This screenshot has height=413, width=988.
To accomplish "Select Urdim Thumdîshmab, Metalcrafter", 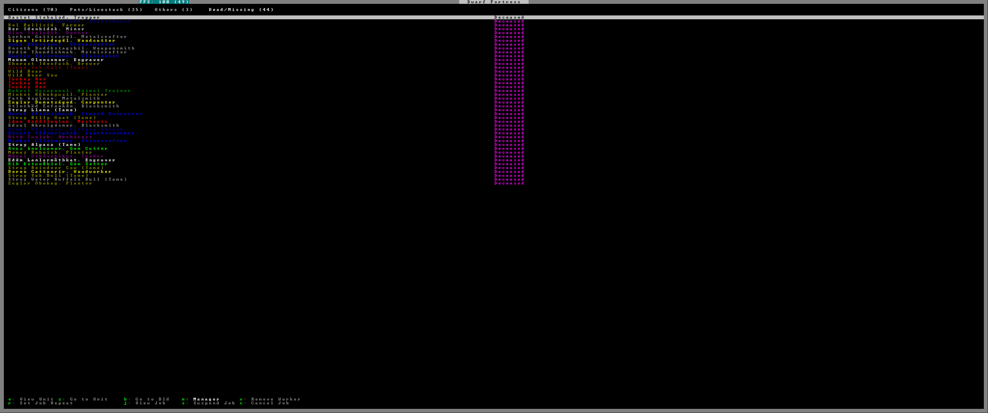I will tap(67, 52).
